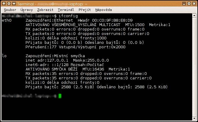This screenshot has height=122, width=198.
Task: Click the up-arrow button at title bar left
Action: pos(4,4)
